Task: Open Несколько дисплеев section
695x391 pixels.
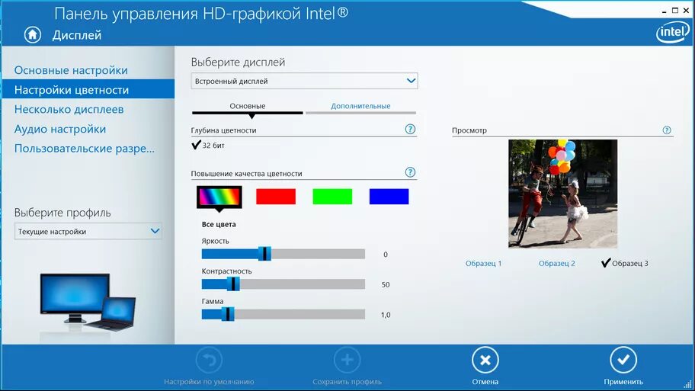Action: click(x=69, y=109)
